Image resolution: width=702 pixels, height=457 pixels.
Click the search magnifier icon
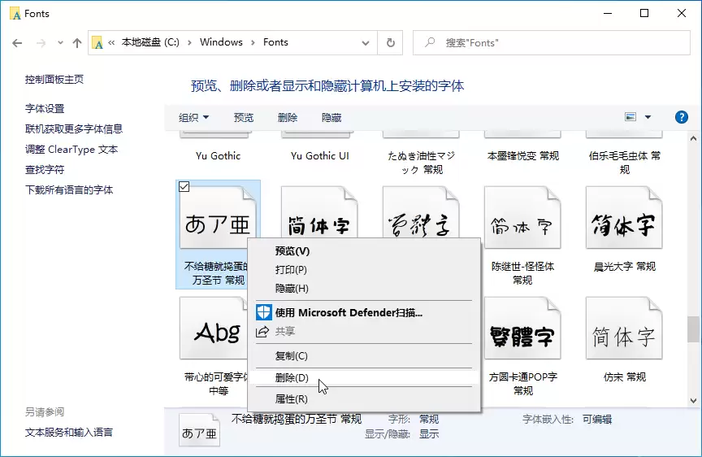(x=430, y=42)
